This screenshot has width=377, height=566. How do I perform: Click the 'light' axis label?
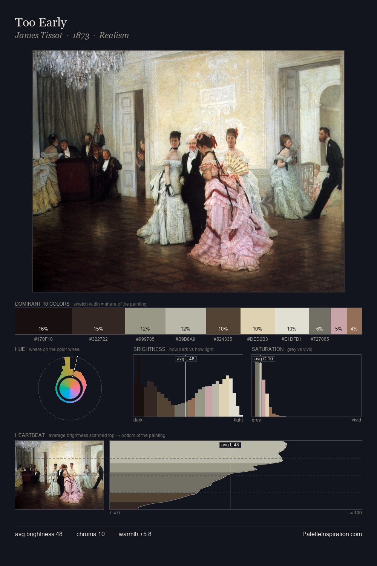click(x=239, y=420)
